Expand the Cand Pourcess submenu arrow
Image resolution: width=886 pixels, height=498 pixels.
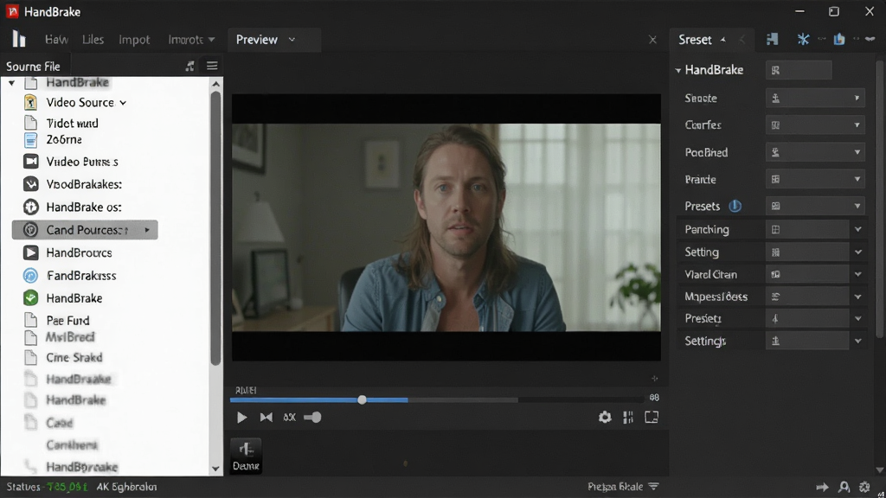point(147,230)
